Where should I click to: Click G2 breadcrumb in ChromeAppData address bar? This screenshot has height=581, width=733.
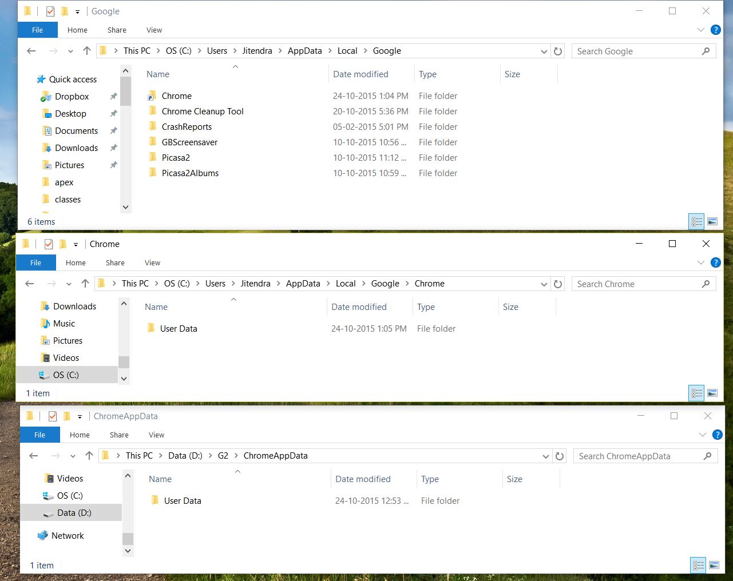coord(223,456)
